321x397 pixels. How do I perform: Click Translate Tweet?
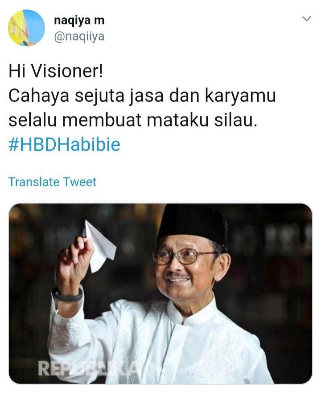tap(53, 182)
